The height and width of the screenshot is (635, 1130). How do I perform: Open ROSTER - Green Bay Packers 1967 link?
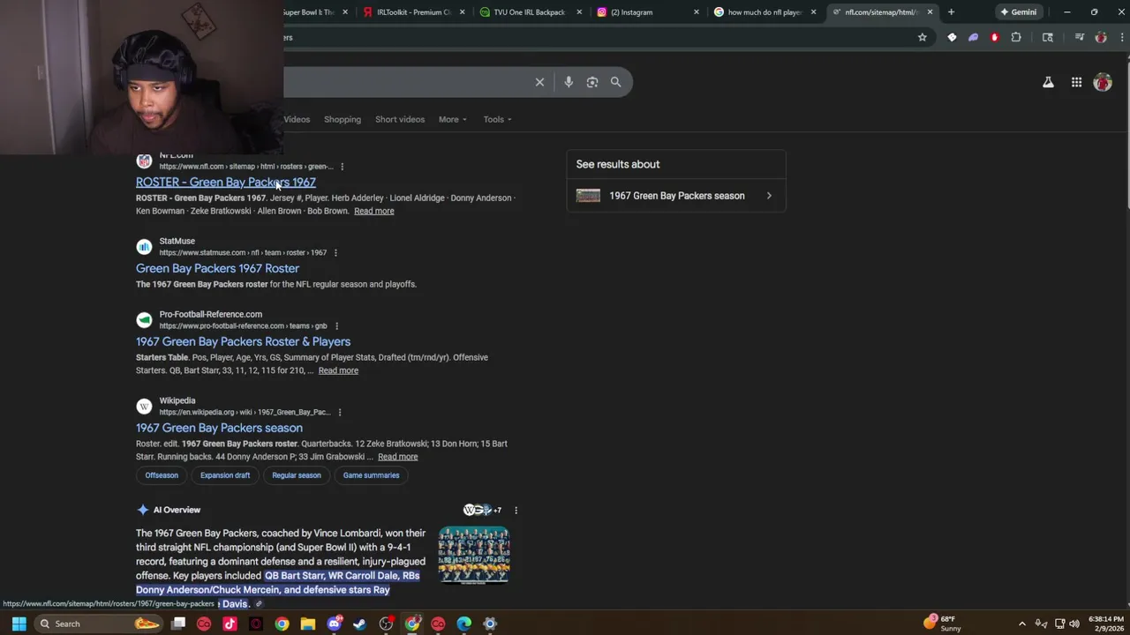tap(226, 182)
